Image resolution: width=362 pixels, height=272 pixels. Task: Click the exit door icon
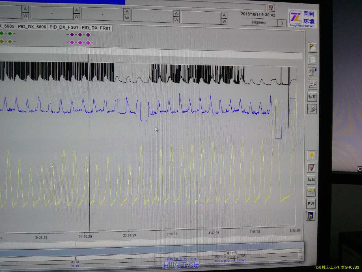tap(311, 216)
